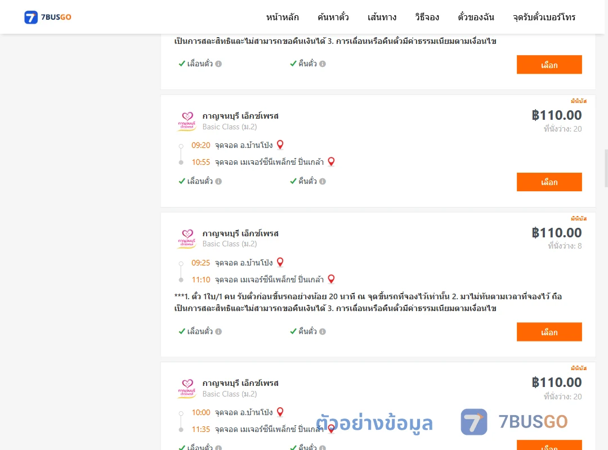This screenshot has height=450, width=608.
Task: Click มินิบัส label on the 09:25 card
Action: [579, 218]
